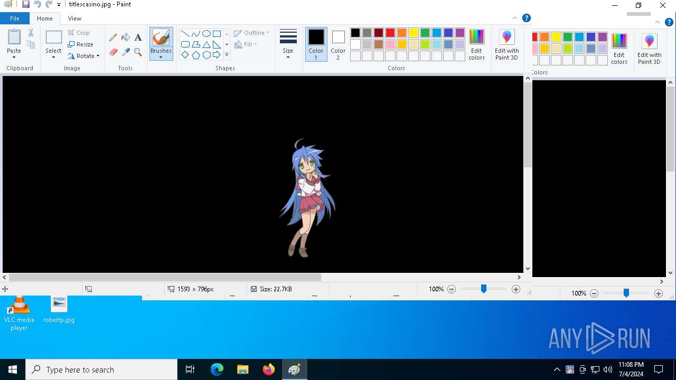Select the Text tool
This screenshot has height=380, width=676.
click(138, 37)
